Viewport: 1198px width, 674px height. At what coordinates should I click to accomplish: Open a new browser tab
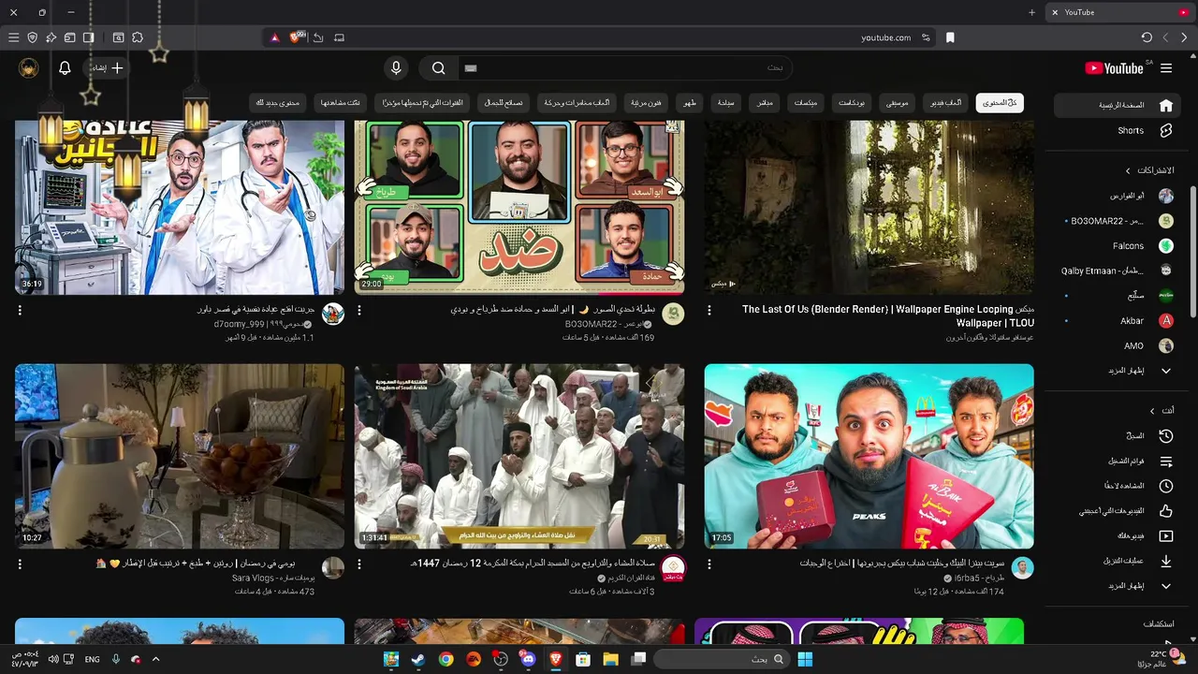click(x=1031, y=12)
